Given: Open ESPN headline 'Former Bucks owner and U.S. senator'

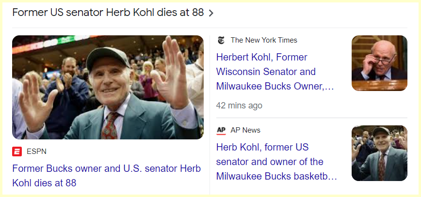Looking at the screenshot, I should [106, 169].
